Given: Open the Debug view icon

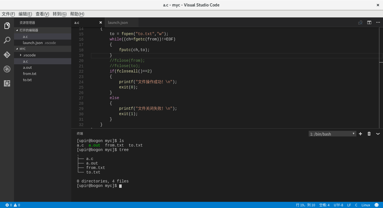Looking at the screenshot, I should [7, 69].
